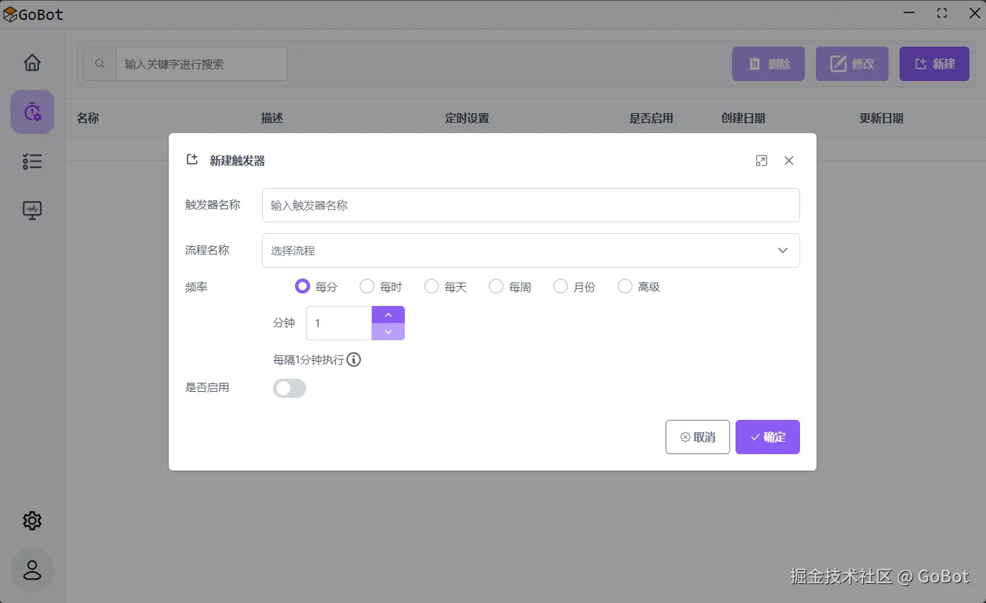Click the 新建 button in toolbar

[935, 64]
